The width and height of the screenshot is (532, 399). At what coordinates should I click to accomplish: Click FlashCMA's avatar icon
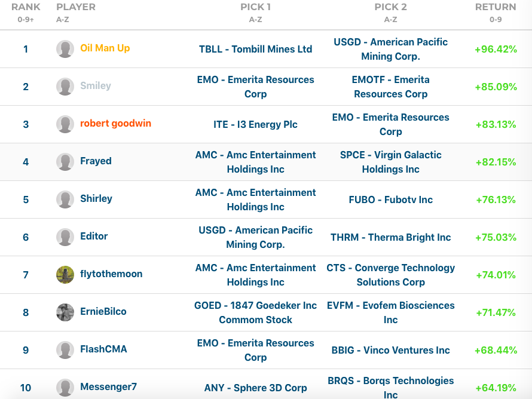pos(65,350)
